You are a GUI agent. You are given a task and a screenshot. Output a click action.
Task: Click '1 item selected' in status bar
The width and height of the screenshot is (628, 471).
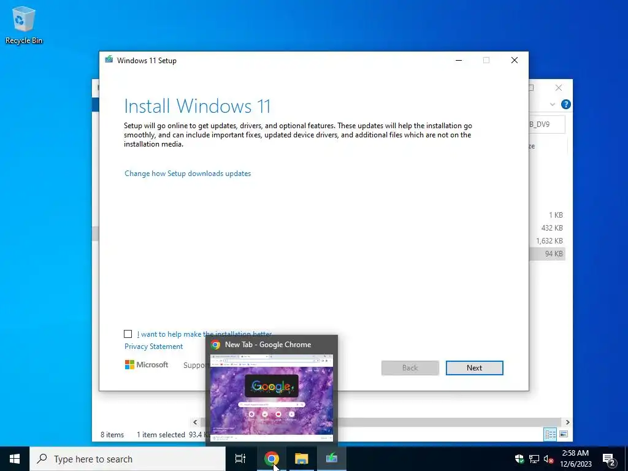click(x=161, y=435)
